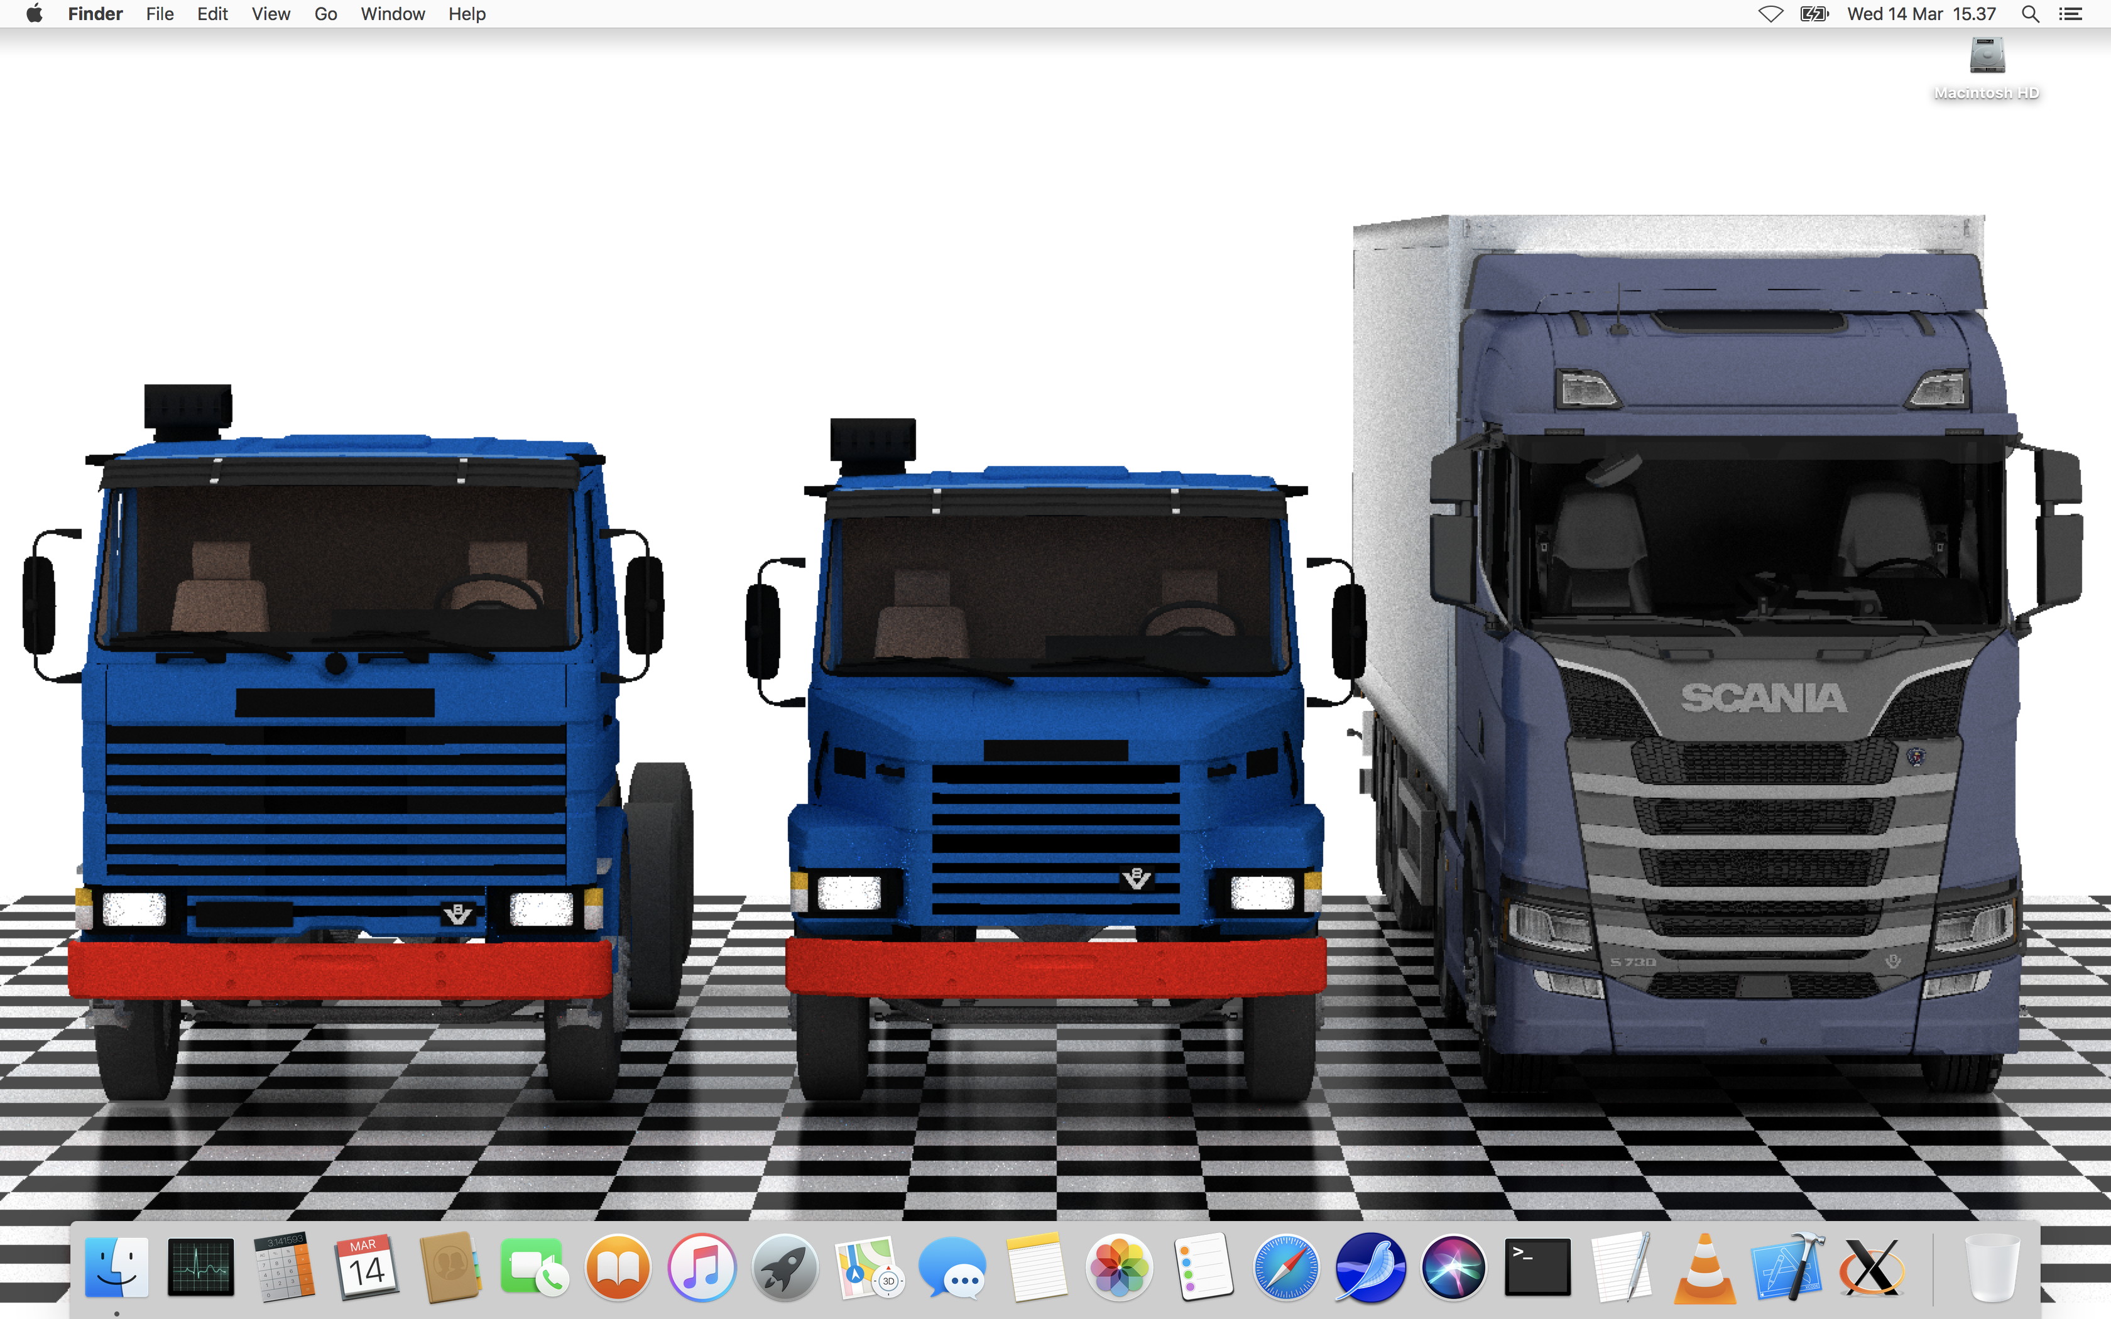2111x1319 pixels.
Task: Open the Finder application menu
Action: tap(95, 14)
